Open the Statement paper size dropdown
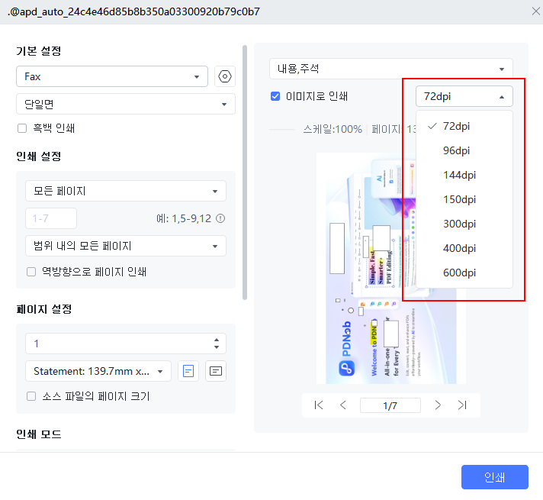Viewport: 543px width, 500px height. coord(98,371)
